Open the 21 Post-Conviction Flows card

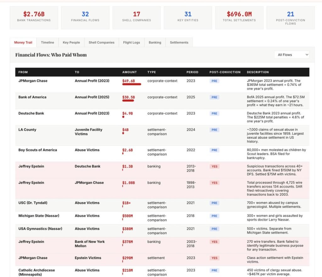click(x=290, y=18)
